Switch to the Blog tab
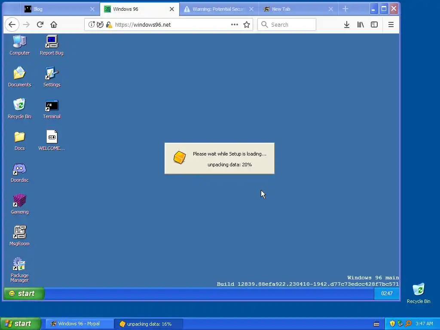The width and height of the screenshot is (440, 330). (x=56, y=9)
